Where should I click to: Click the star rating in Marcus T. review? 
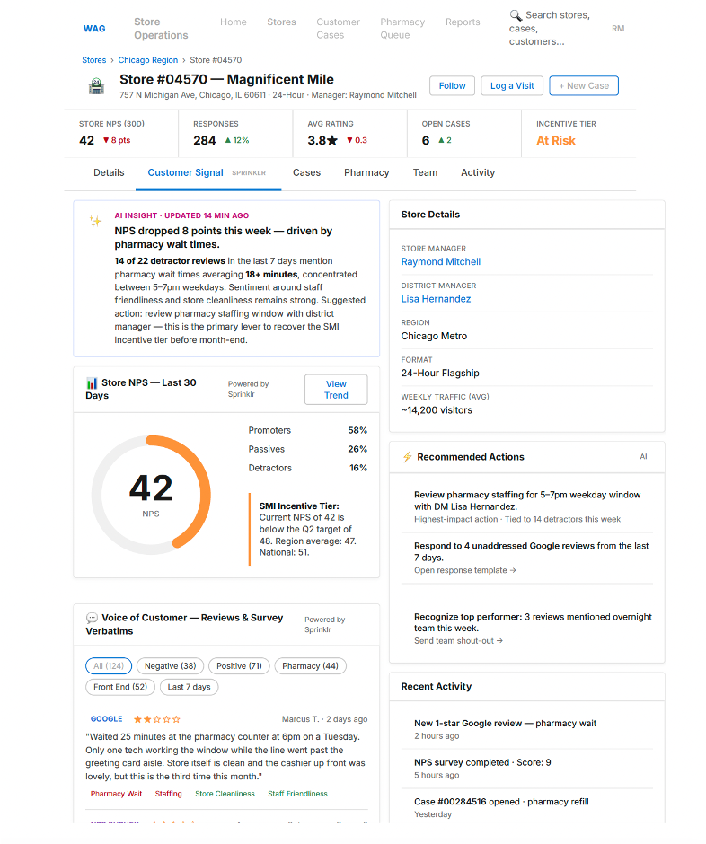156,719
